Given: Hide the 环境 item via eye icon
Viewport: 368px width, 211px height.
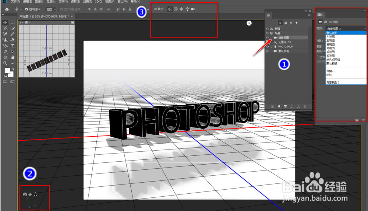Looking at the screenshot, I should [267, 29].
